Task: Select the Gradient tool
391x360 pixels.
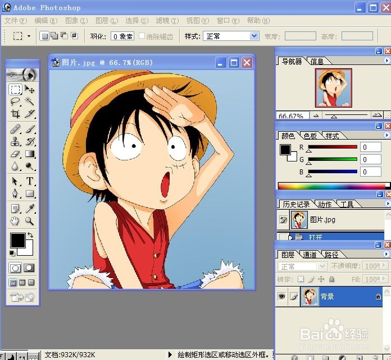Action: click(29, 154)
